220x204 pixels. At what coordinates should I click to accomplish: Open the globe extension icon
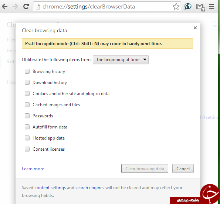pyautogui.click(x=188, y=6)
